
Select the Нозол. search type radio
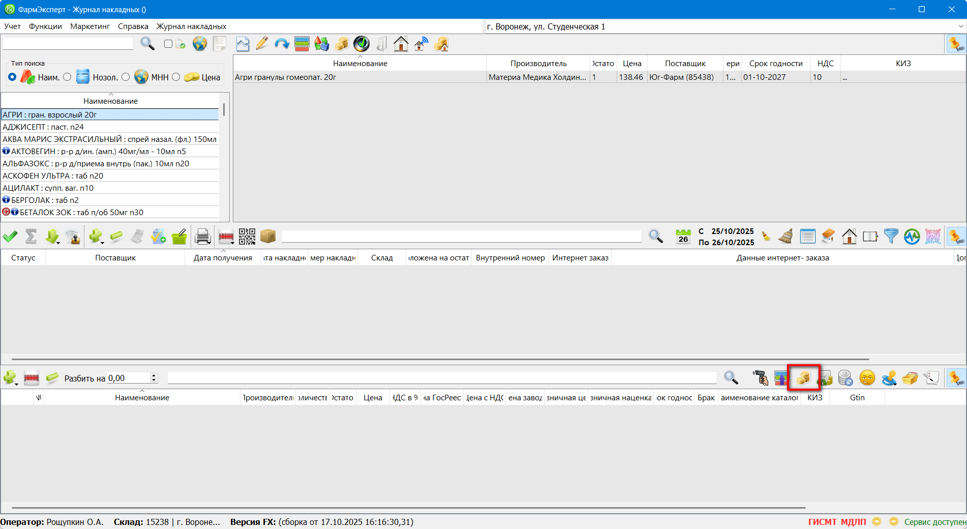pyautogui.click(x=68, y=77)
